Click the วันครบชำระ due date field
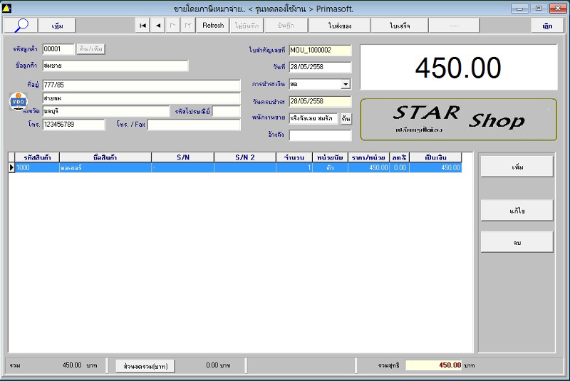This screenshot has width=570, height=381. 320,101
